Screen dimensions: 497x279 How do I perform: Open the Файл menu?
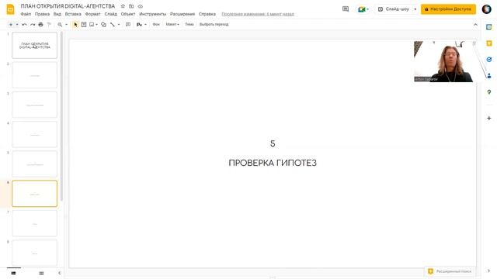pyautogui.click(x=26, y=14)
